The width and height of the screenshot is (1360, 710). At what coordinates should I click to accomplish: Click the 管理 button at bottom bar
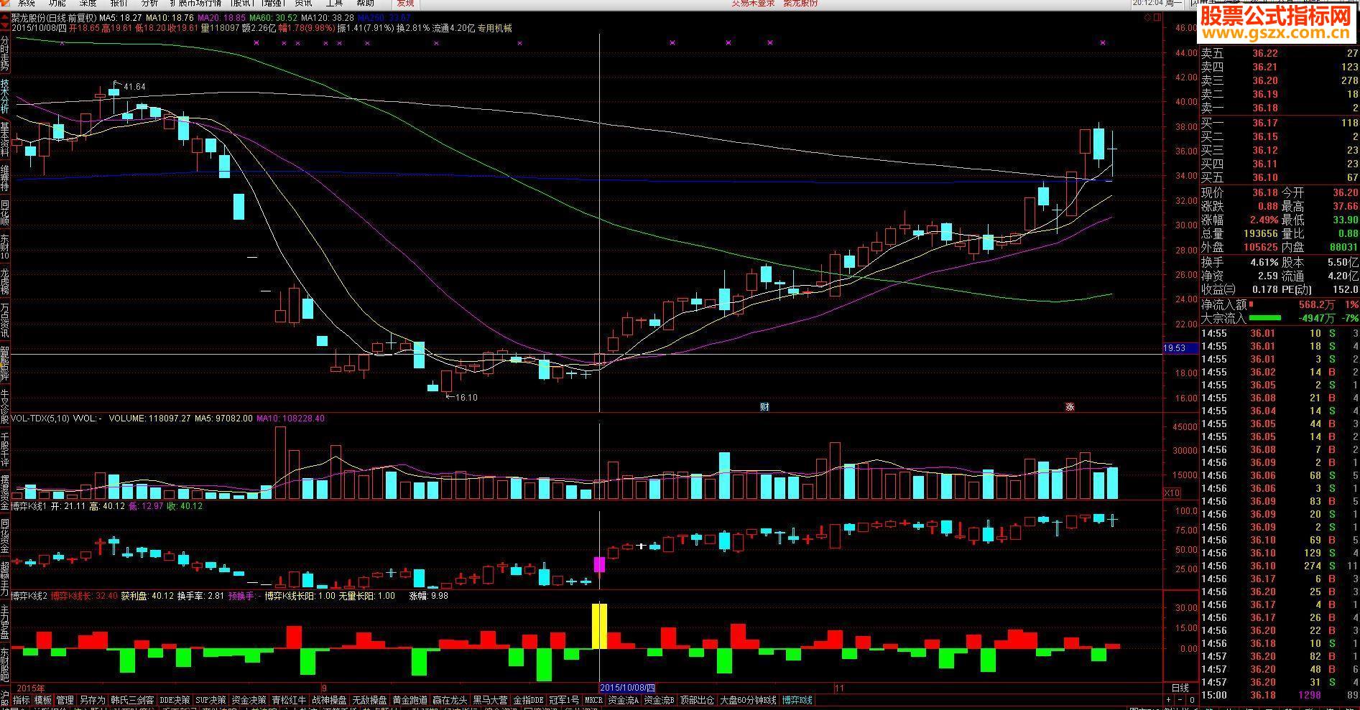65,700
